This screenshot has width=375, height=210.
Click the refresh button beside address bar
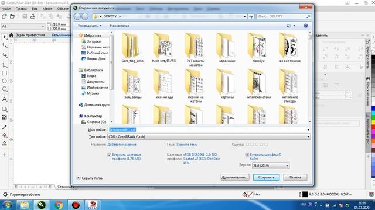coord(251,16)
